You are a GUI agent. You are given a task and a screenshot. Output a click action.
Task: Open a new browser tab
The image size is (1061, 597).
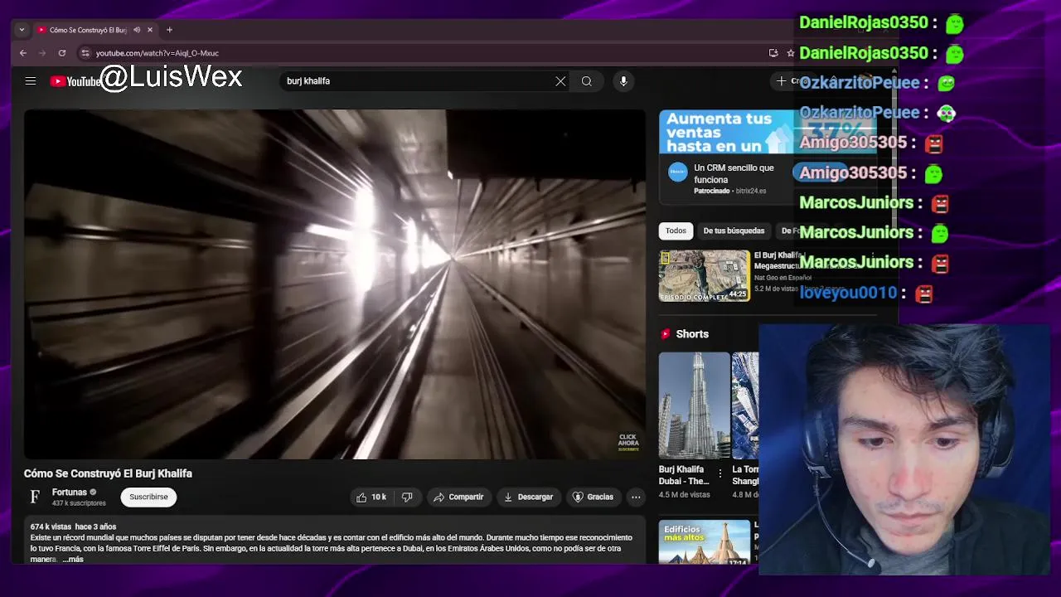[169, 30]
